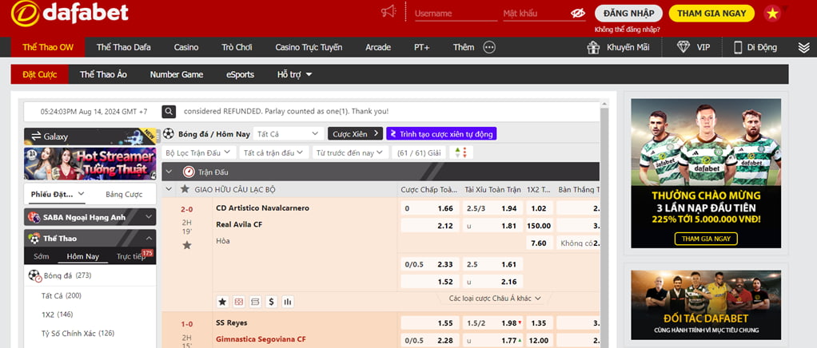The width and height of the screenshot is (817, 348).
Task: Collapse the Trận Đấu section chevron
Action: coord(169,172)
